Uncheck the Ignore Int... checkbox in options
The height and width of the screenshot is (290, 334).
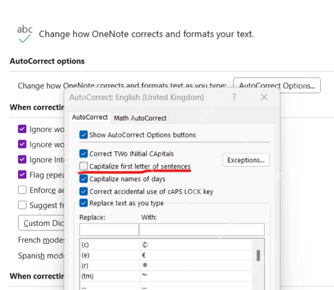22,159
